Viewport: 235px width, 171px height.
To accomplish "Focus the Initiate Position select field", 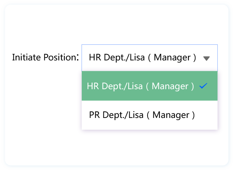I will click(x=149, y=58).
